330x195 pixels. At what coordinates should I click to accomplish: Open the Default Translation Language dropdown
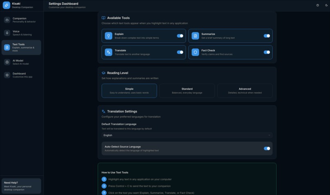187,135
